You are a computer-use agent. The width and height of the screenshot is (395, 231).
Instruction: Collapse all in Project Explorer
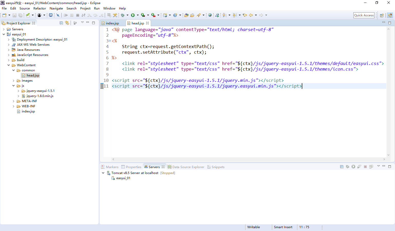click(x=61, y=23)
